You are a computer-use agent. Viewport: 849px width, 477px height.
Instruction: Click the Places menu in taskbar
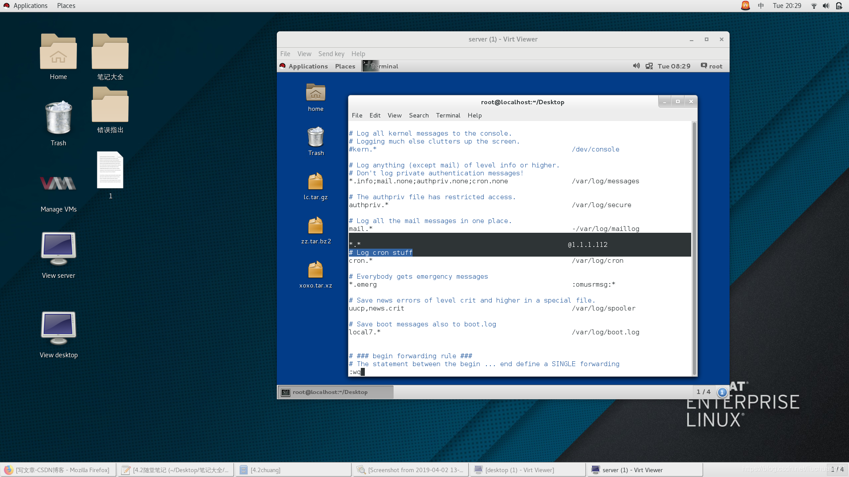66,5
